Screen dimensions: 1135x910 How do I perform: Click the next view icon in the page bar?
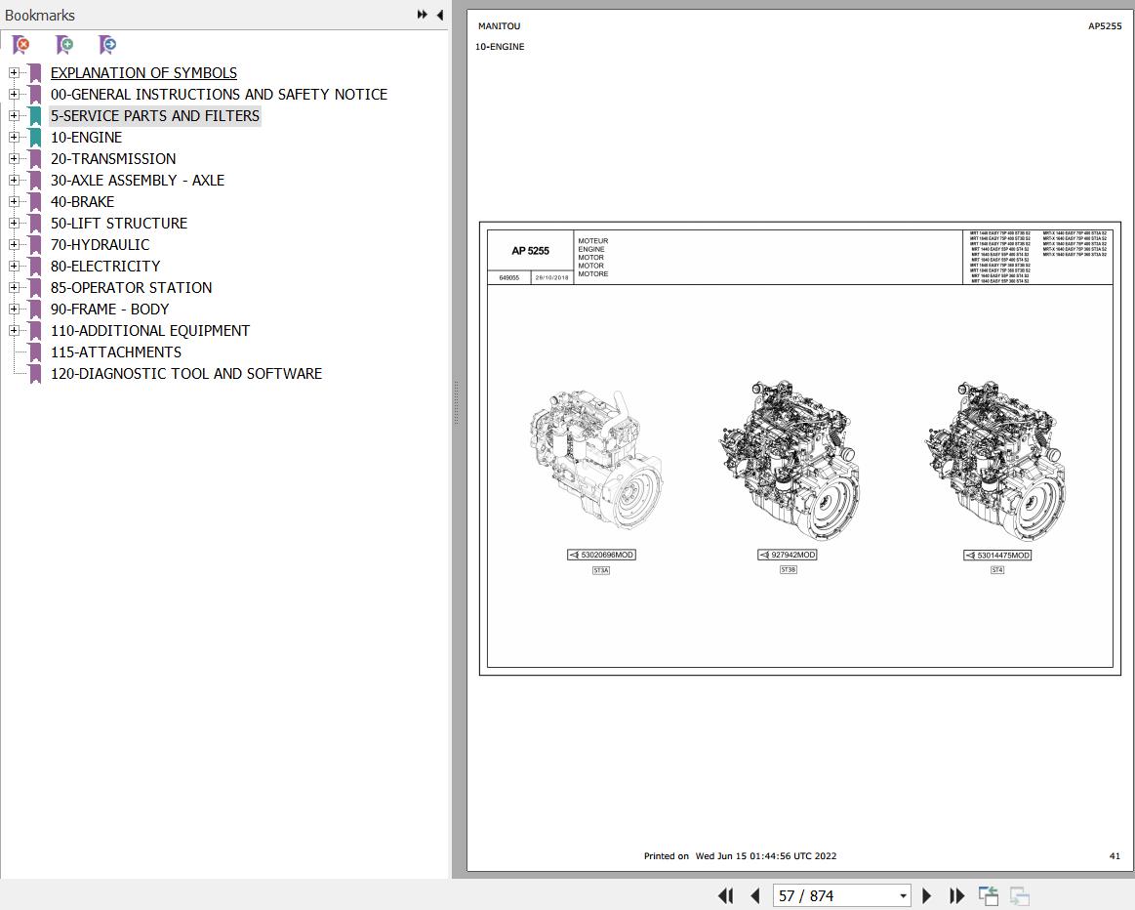click(x=1019, y=896)
